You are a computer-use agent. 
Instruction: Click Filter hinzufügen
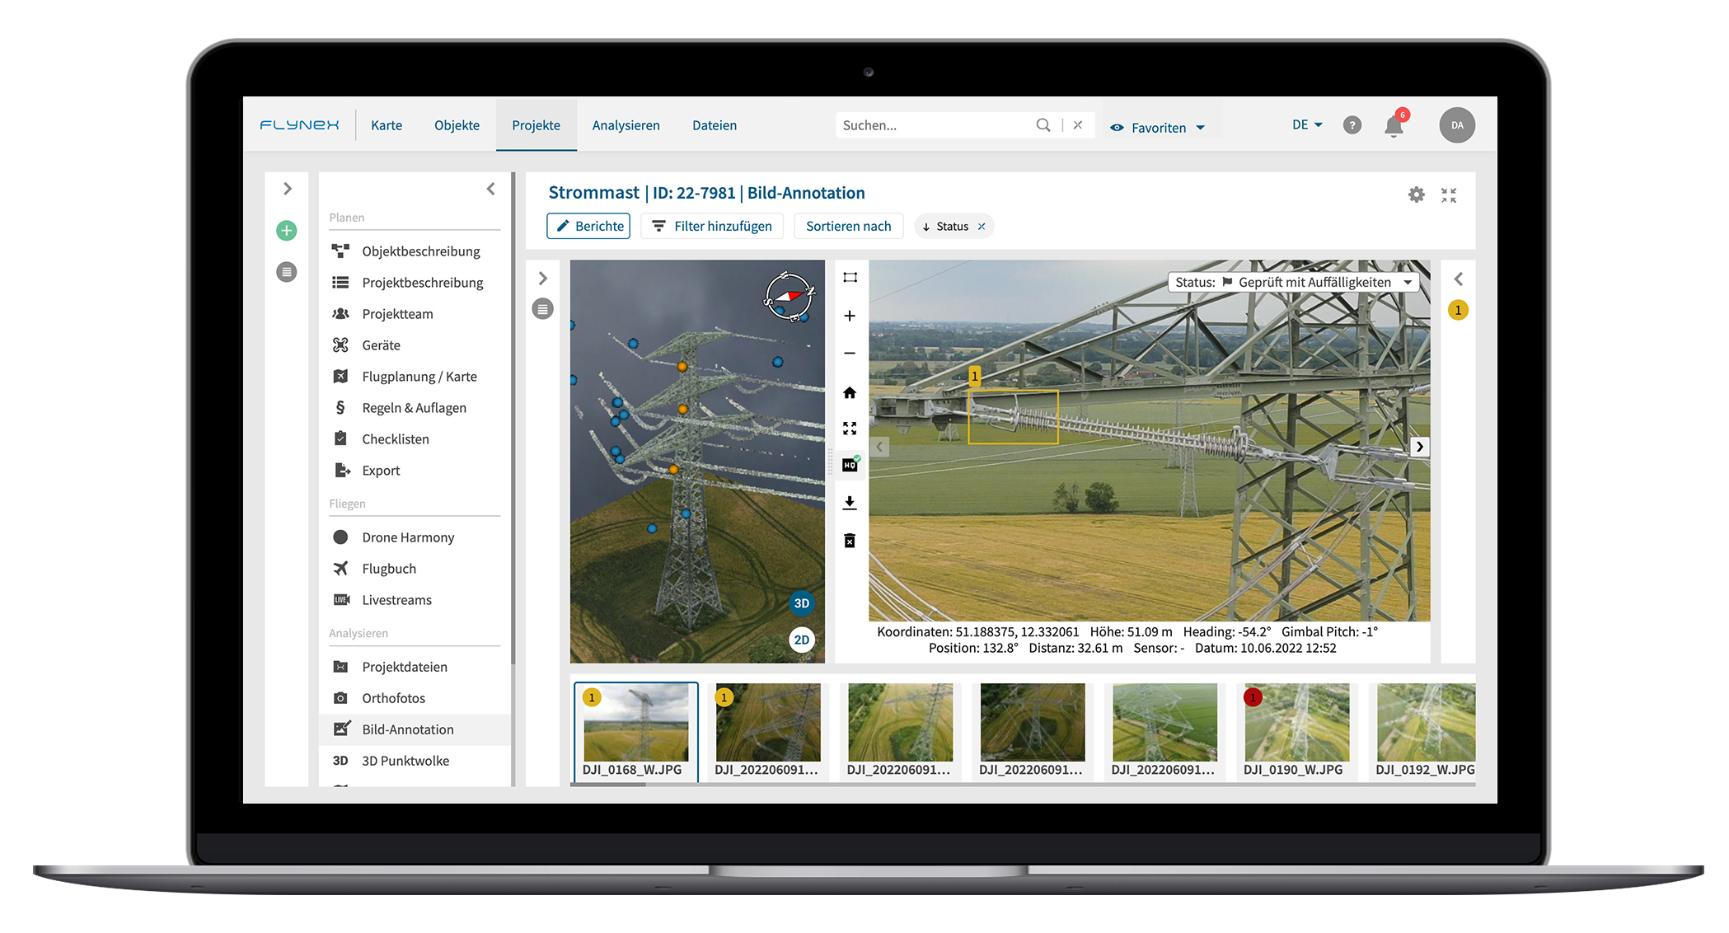coord(712,226)
